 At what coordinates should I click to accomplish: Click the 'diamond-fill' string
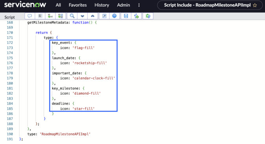pyautogui.click(x=86, y=94)
